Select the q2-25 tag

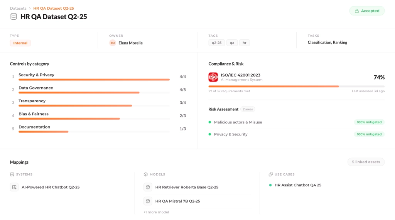pyautogui.click(x=216, y=43)
